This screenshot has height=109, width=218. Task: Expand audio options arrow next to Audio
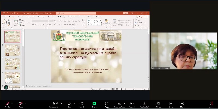point(13,103)
